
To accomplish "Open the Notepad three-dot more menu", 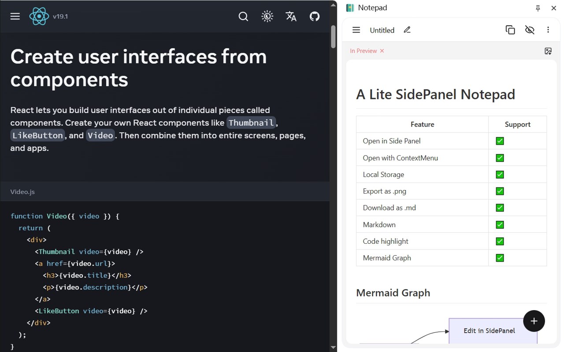I will [x=548, y=30].
